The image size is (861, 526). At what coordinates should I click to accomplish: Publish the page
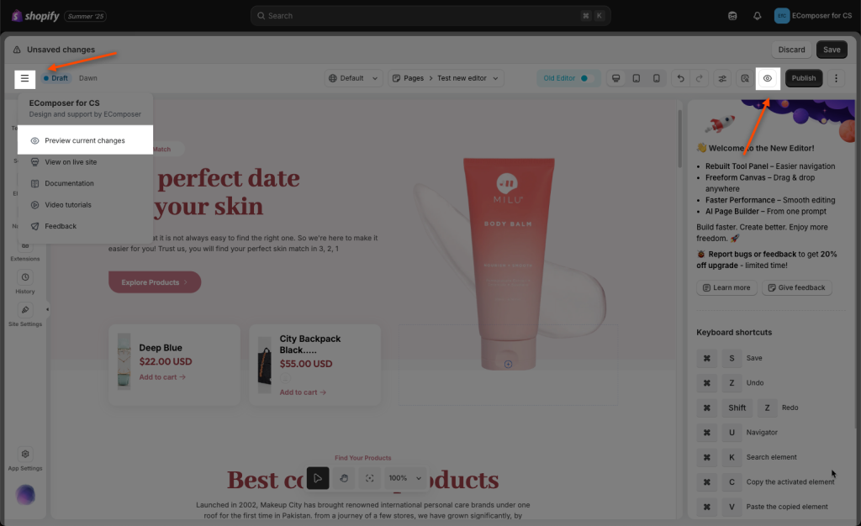(803, 78)
